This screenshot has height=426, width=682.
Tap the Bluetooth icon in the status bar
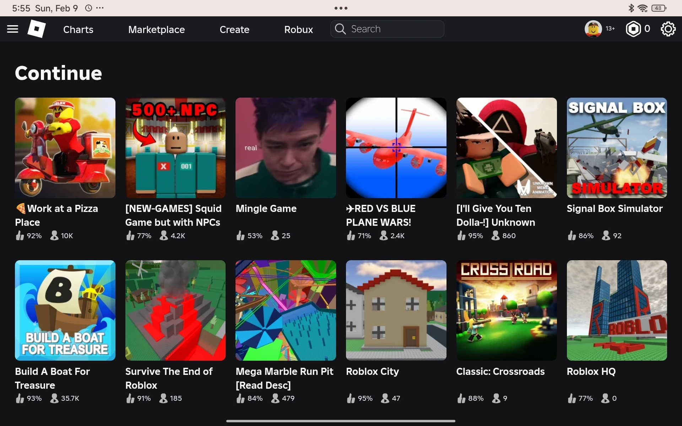tap(631, 8)
